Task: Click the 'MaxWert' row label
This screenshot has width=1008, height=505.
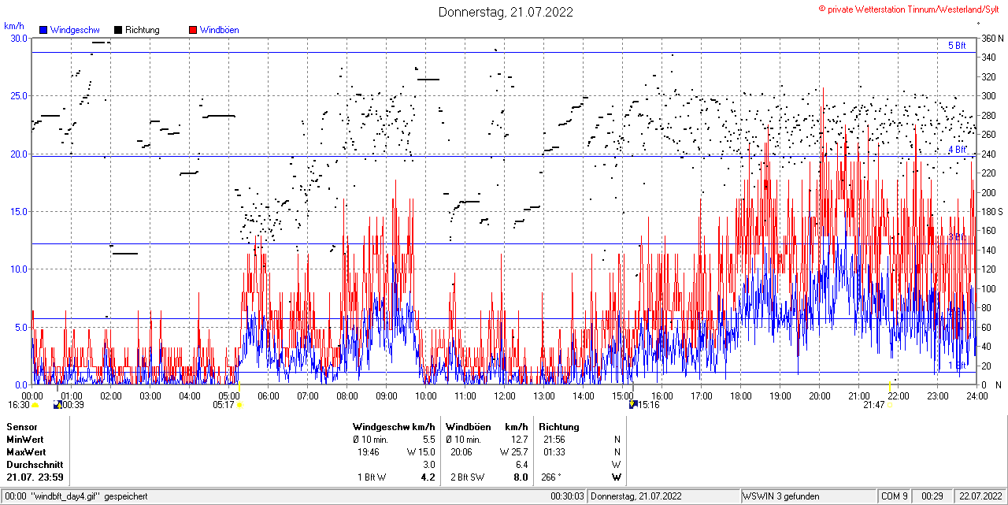Action: 27,452
